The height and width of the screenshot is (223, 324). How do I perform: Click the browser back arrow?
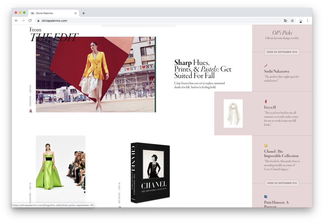16,21
